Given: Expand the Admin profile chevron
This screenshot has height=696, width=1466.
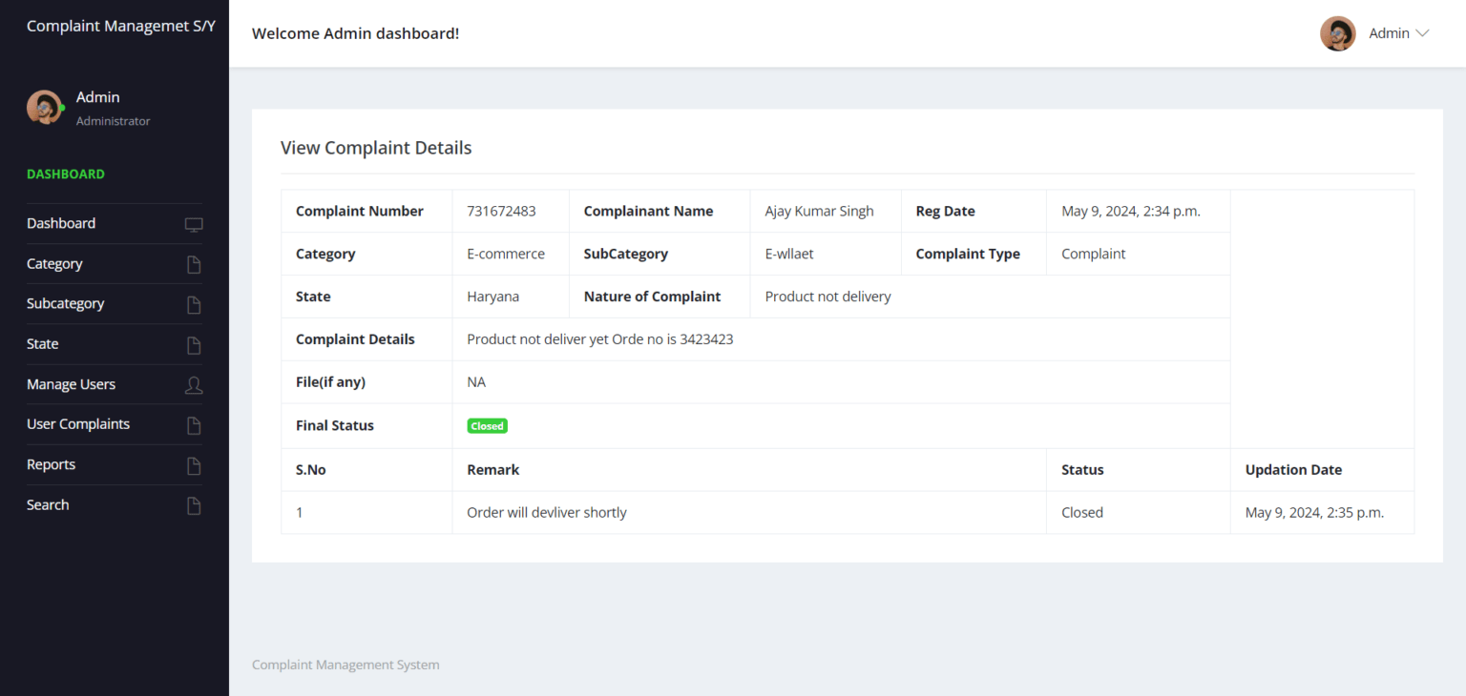Looking at the screenshot, I should [1423, 33].
